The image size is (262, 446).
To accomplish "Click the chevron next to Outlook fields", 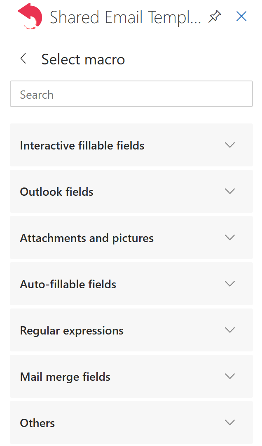I will coord(229,191).
